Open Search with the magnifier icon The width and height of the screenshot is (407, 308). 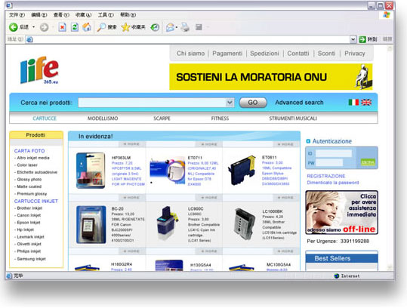[101, 27]
